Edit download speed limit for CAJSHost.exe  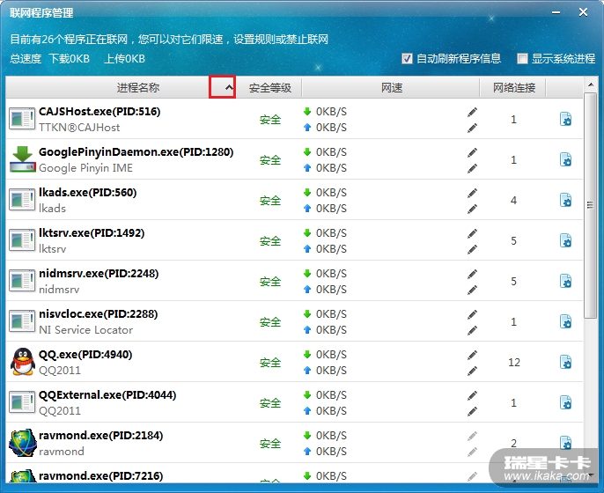[472, 112]
